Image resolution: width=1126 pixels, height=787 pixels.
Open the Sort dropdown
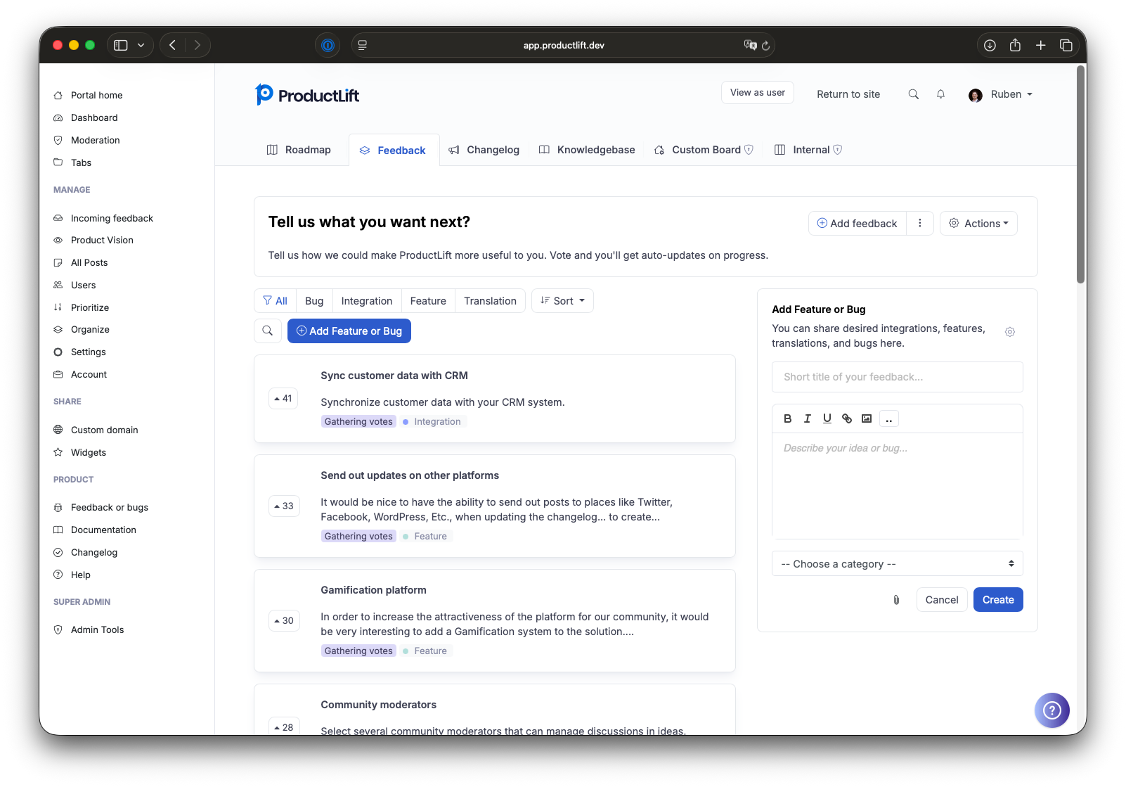pyautogui.click(x=562, y=300)
